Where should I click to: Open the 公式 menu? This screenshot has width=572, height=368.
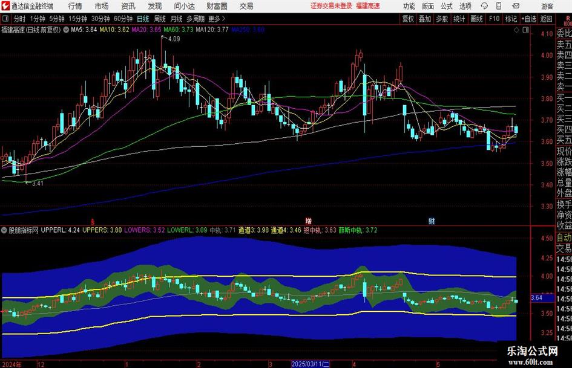point(447,6)
